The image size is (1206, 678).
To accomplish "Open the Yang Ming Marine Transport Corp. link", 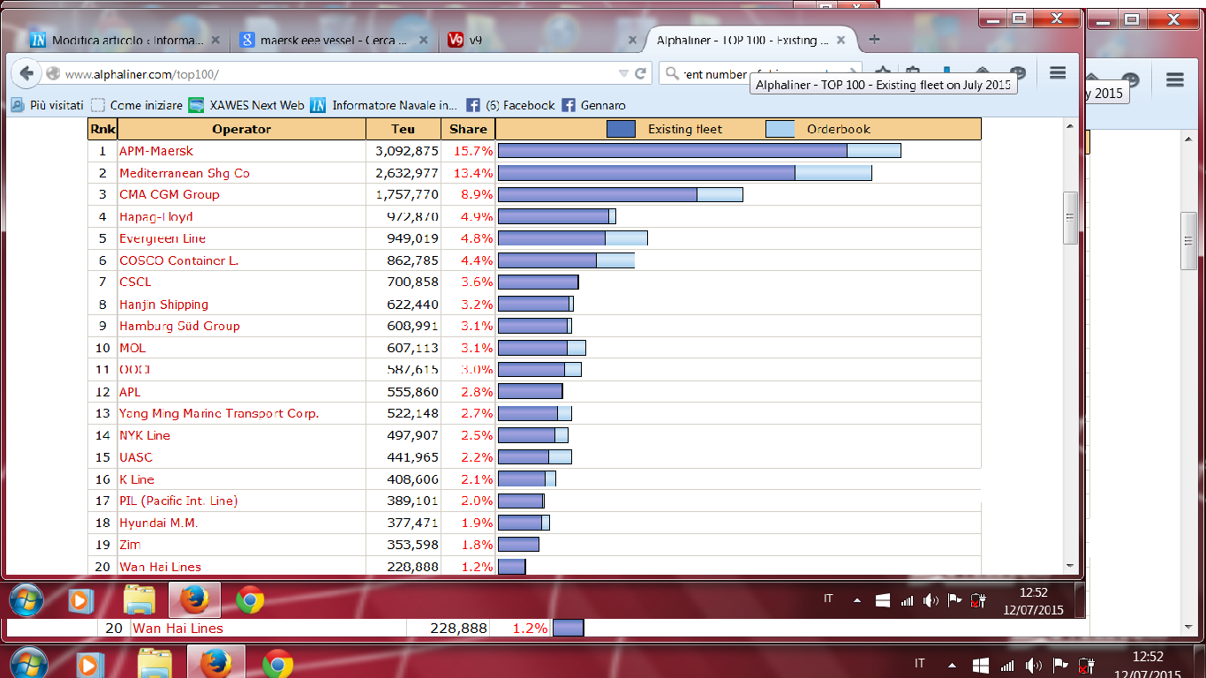I will [x=219, y=413].
